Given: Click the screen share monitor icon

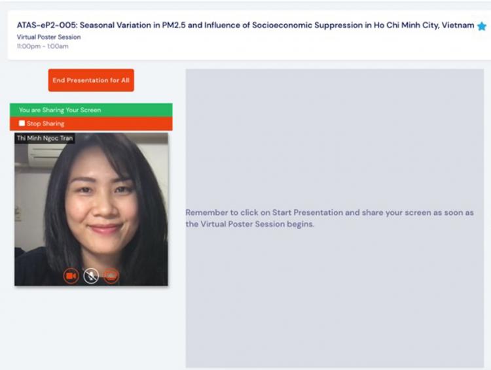Looking at the screenshot, I should tap(111, 276).
